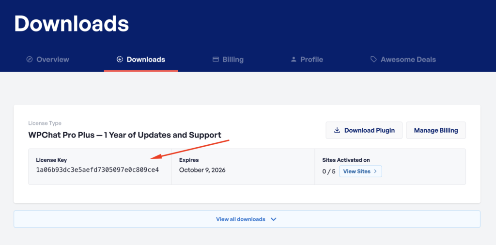Click the person icon beside Profile
The image size is (496, 245).
click(x=294, y=60)
